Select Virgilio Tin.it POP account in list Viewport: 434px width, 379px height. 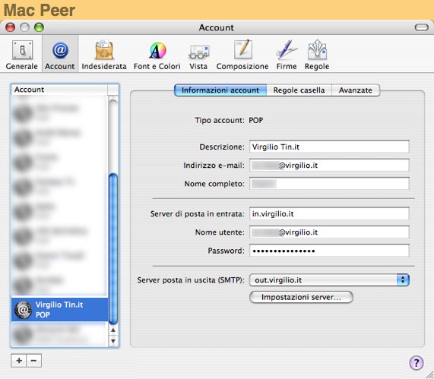(x=59, y=310)
